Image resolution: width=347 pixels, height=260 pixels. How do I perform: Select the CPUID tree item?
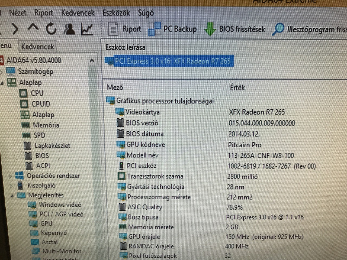[41, 104]
